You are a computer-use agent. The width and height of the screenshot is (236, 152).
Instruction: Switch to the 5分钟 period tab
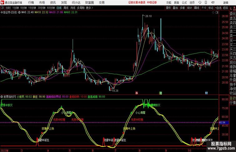23,8
